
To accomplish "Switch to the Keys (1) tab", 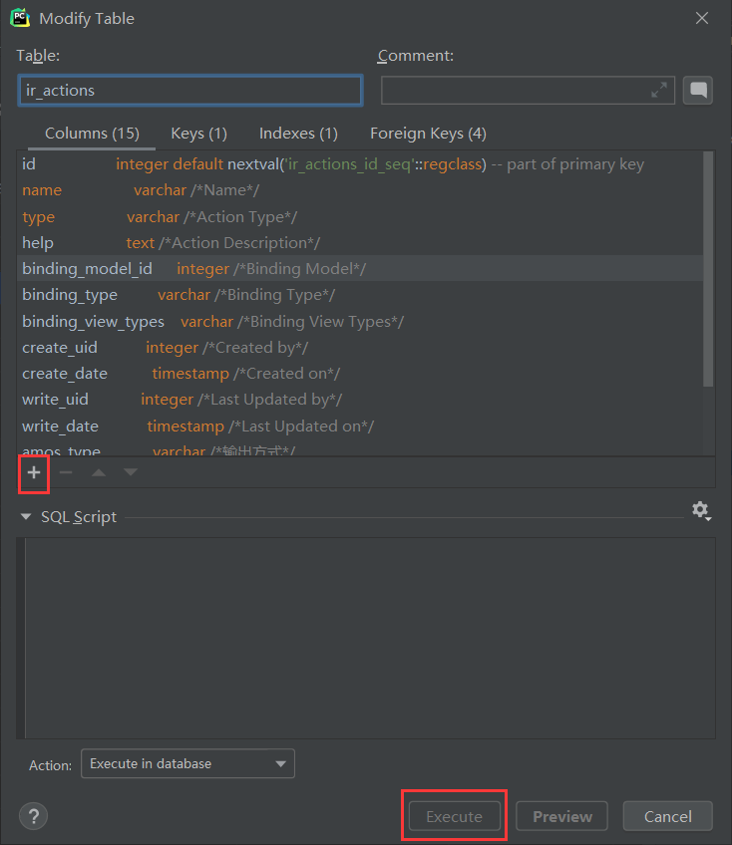I will (198, 134).
